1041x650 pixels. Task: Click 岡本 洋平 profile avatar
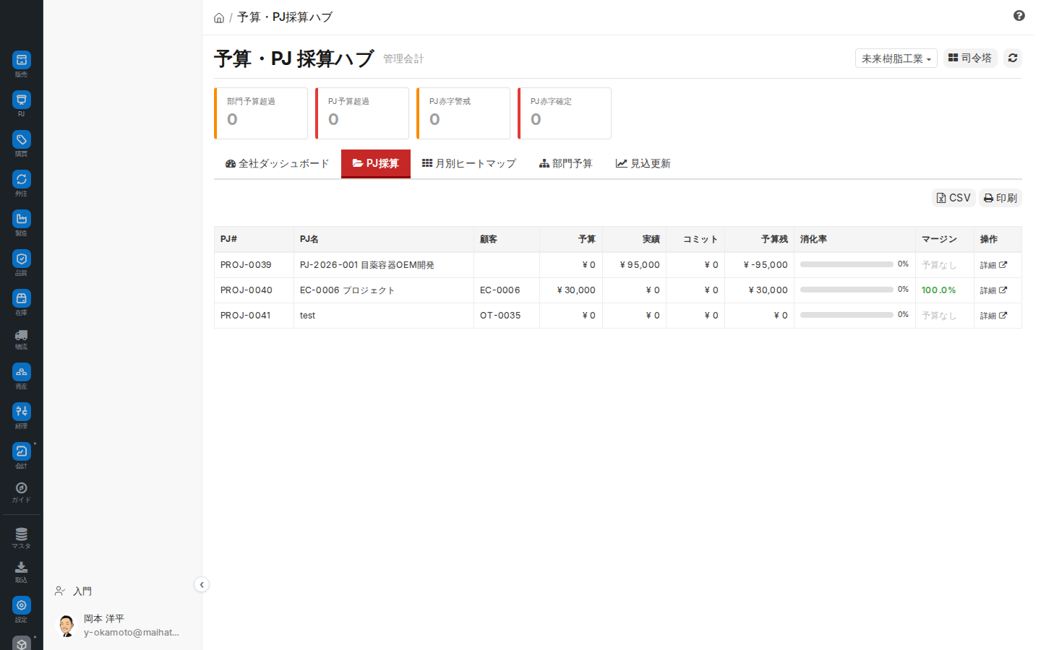click(67, 625)
